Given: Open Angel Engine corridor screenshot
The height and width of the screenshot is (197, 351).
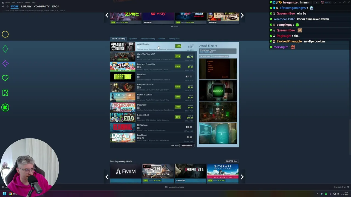Looking at the screenshot, I should pyautogui.click(x=218, y=112).
